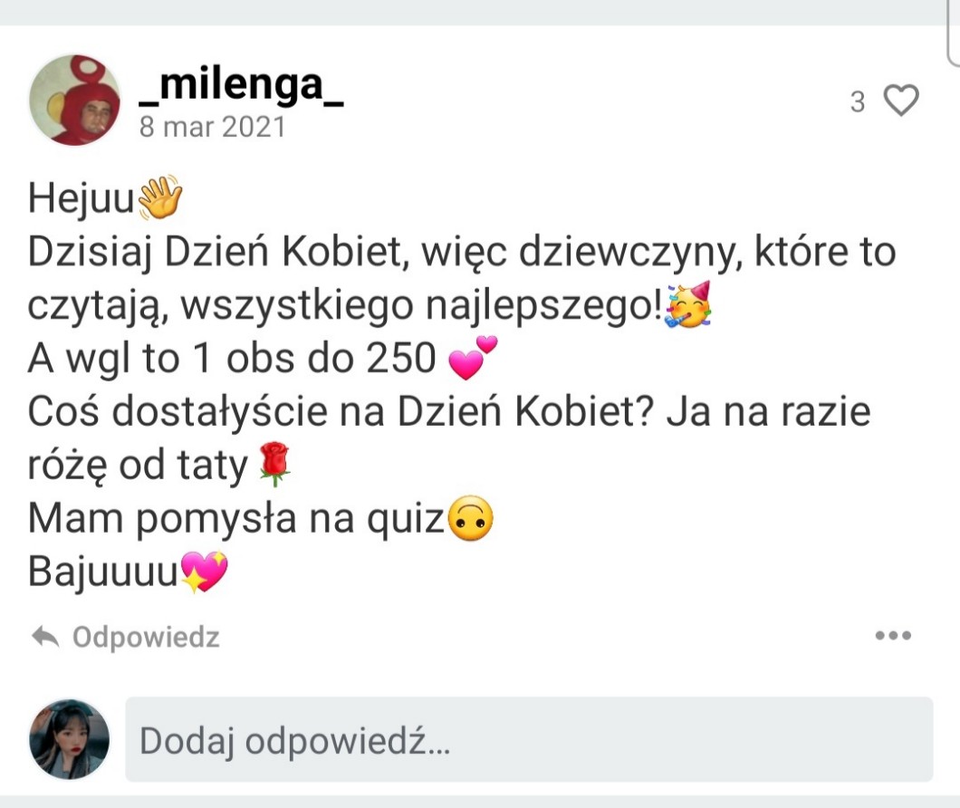Viewport: 960px width, 808px height.
Task: Open _milenga_ profile picture
Action: [x=74, y=100]
